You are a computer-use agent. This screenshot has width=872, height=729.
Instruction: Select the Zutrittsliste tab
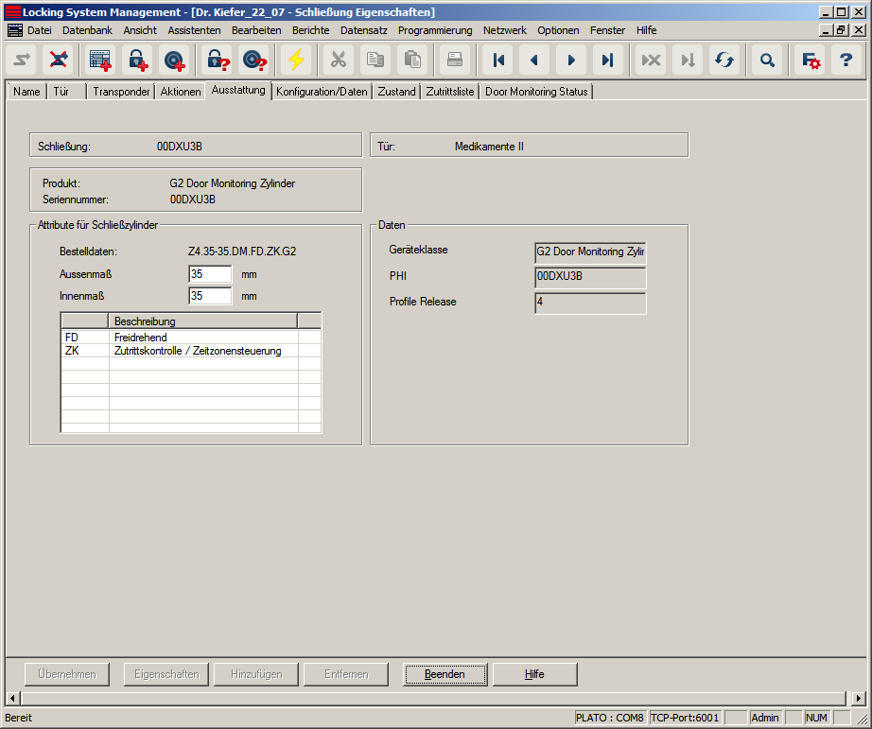[450, 92]
